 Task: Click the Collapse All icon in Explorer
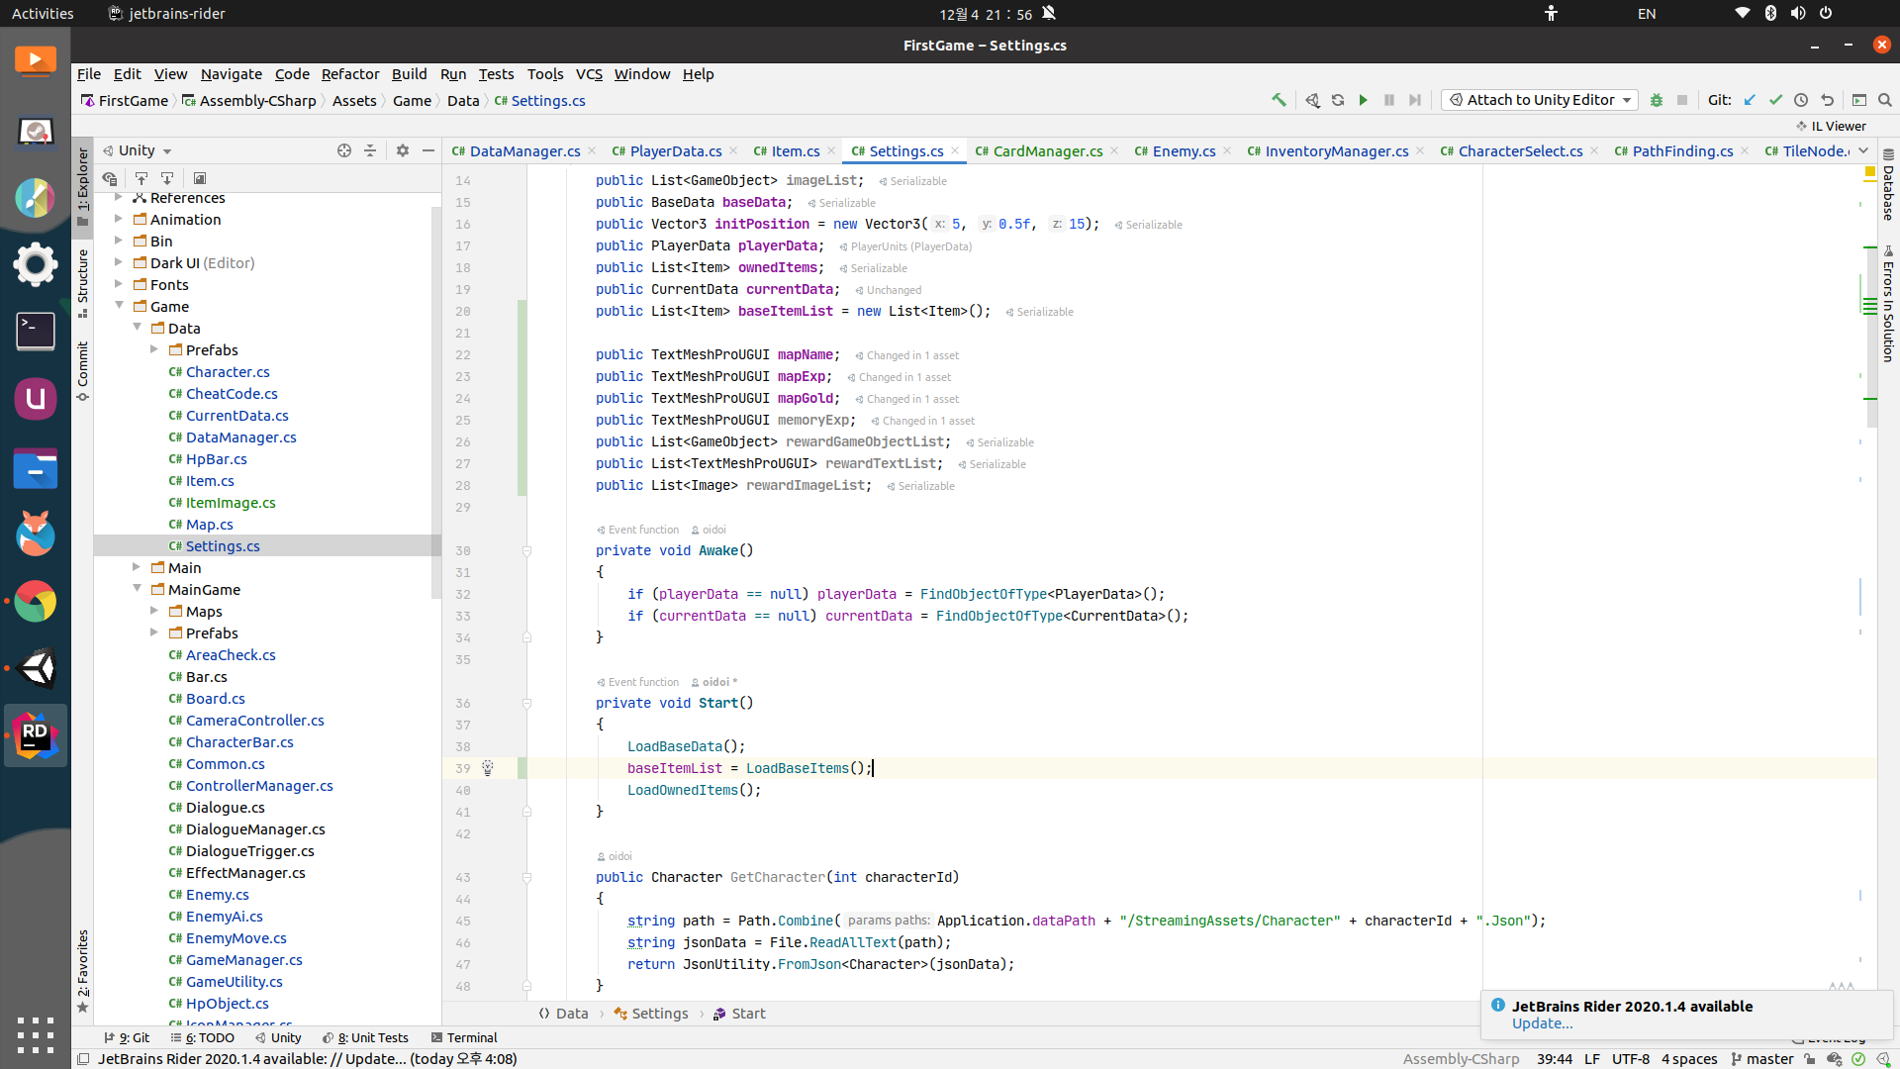[x=370, y=150]
